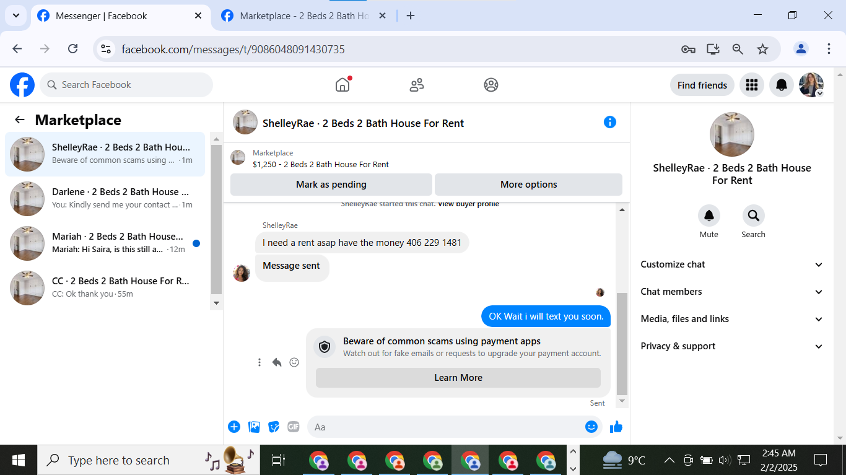Click the Facebook logo
Image resolution: width=846 pixels, height=475 pixels.
22,85
